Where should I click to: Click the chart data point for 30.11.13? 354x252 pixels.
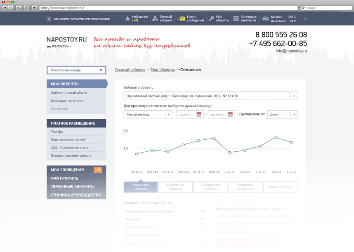click(214, 139)
